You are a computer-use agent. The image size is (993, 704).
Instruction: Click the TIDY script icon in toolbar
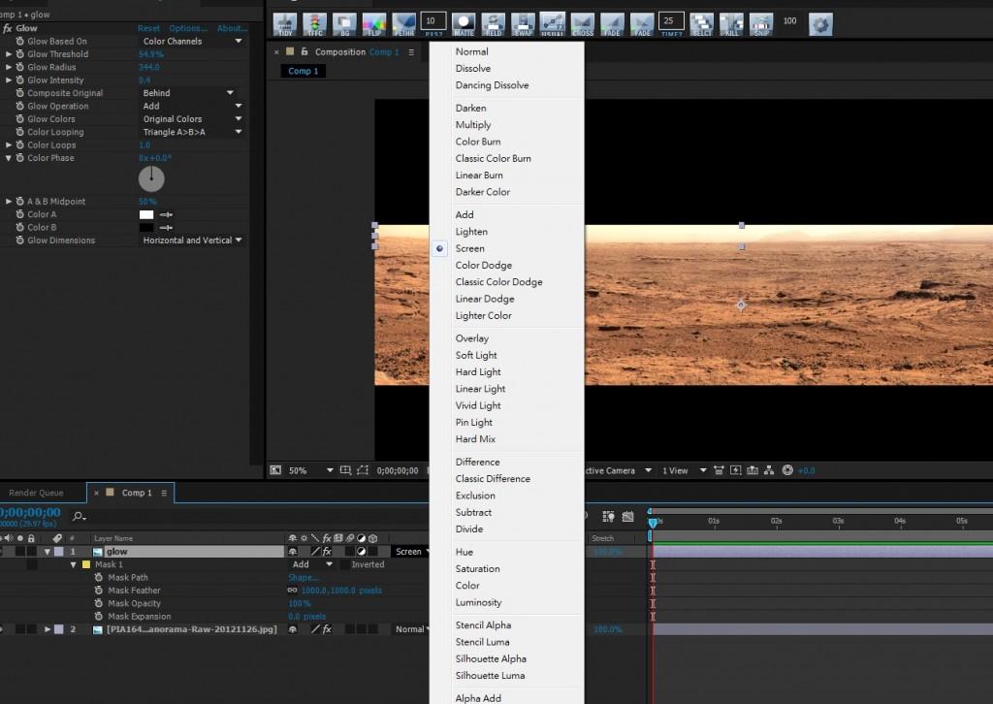(x=285, y=23)
